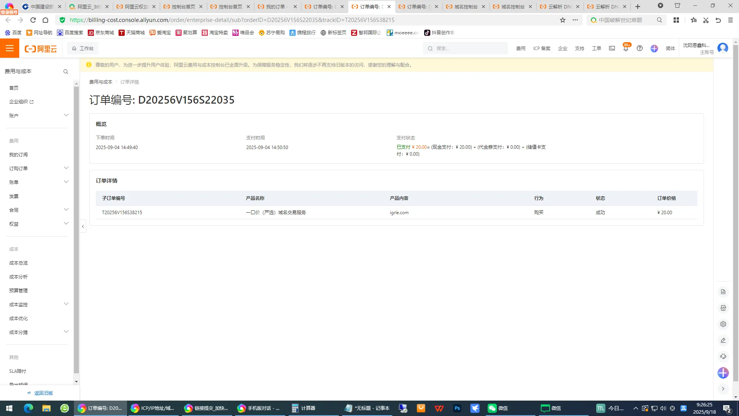The height and width of the screenshot is (416, 739).
Task: Open 费用 in the top navigation
Action: click(521, 49)
